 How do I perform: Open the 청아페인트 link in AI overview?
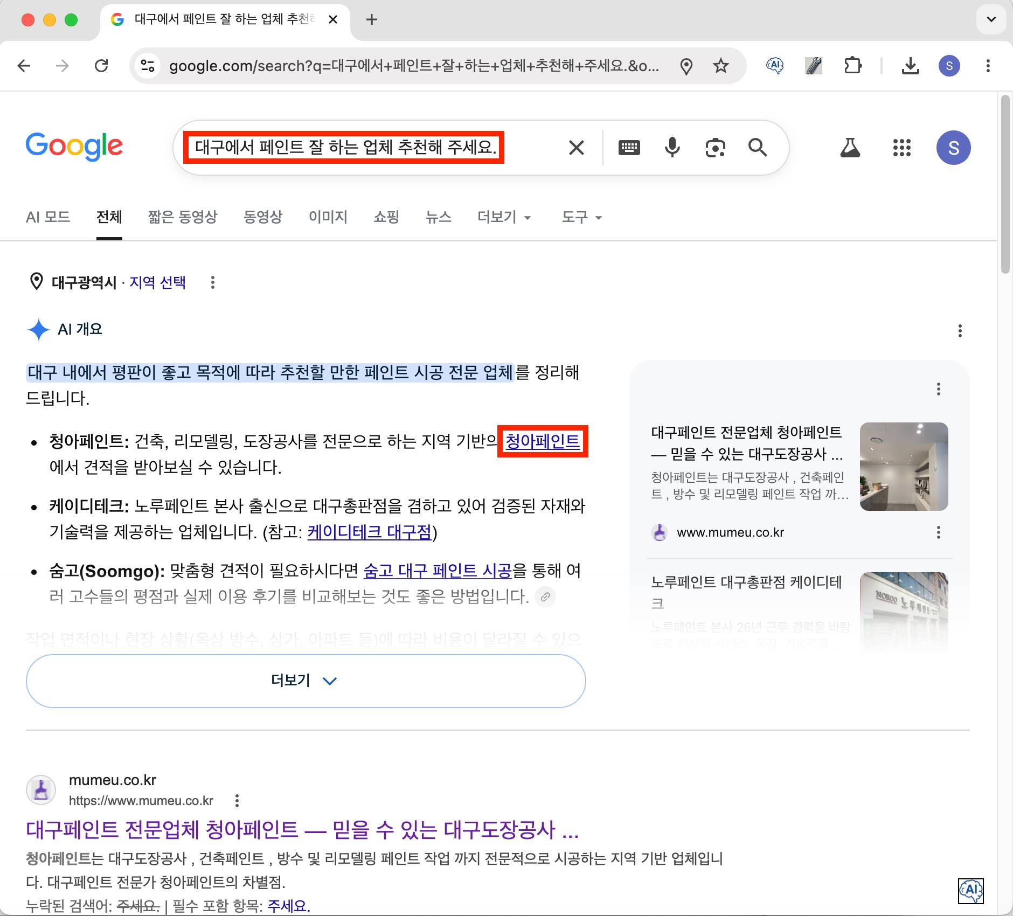542,441
